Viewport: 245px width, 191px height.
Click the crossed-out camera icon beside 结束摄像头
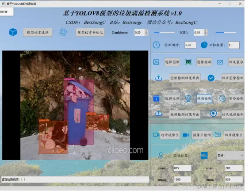tap(218, 135)
